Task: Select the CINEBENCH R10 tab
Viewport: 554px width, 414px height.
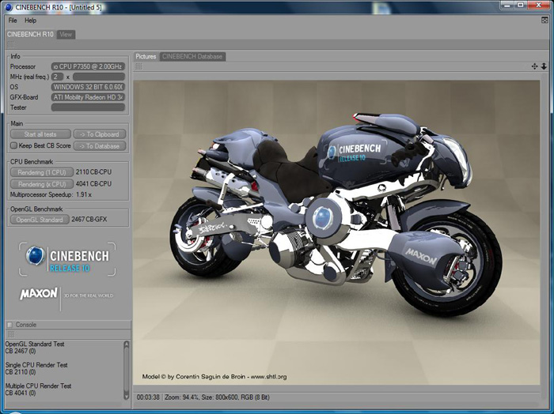Action: 30,34
